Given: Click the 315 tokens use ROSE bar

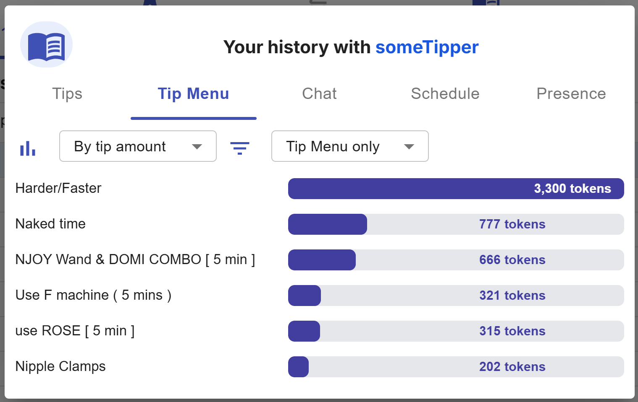Looking at the screenshot, I should (x=456, y=331).
